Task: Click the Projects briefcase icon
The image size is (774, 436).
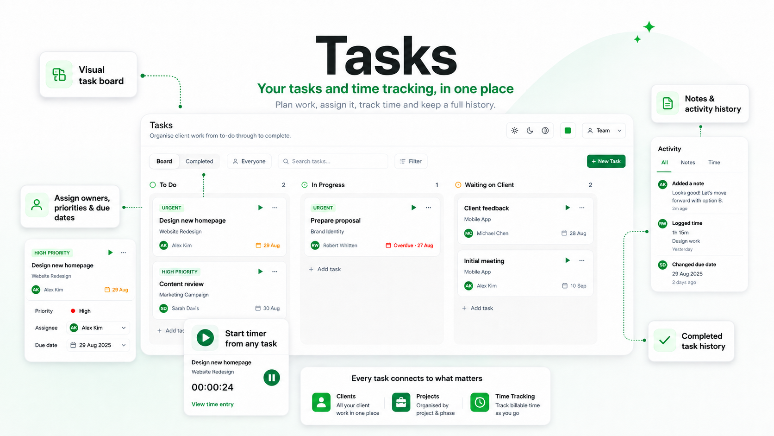Action: (401, 402)
